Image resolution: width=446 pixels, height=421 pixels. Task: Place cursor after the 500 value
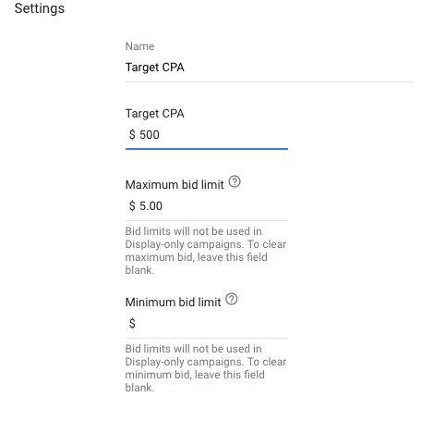160,135
